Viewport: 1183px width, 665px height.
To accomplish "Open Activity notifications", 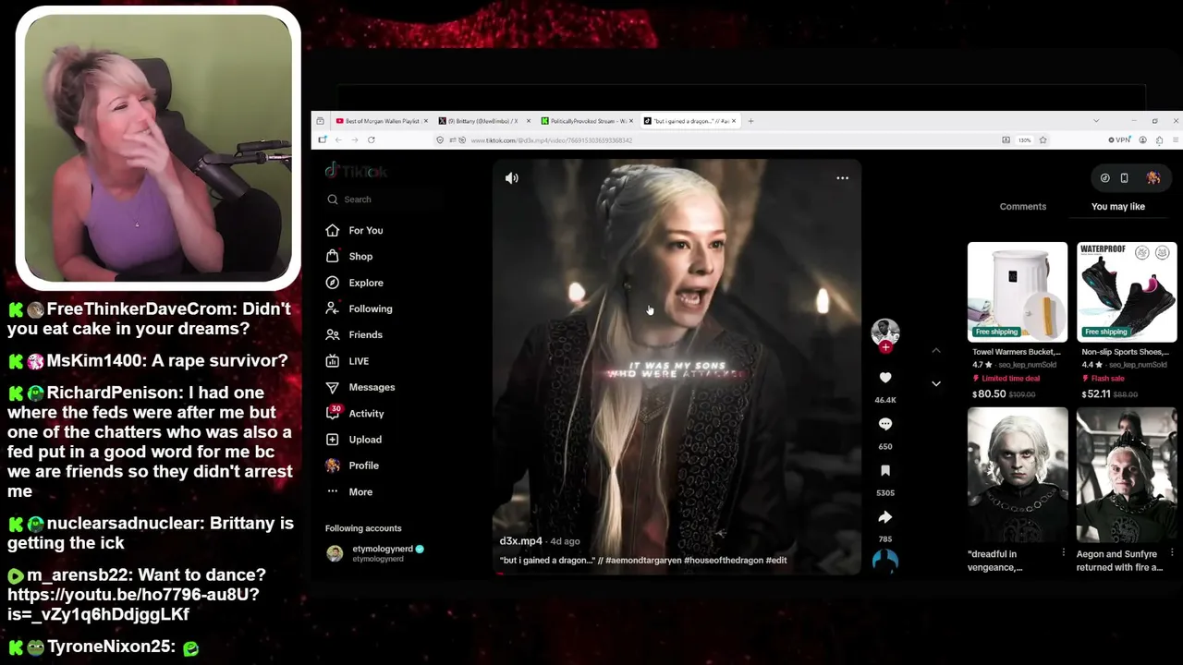I will pyautogui.click(x=355, y=413).
